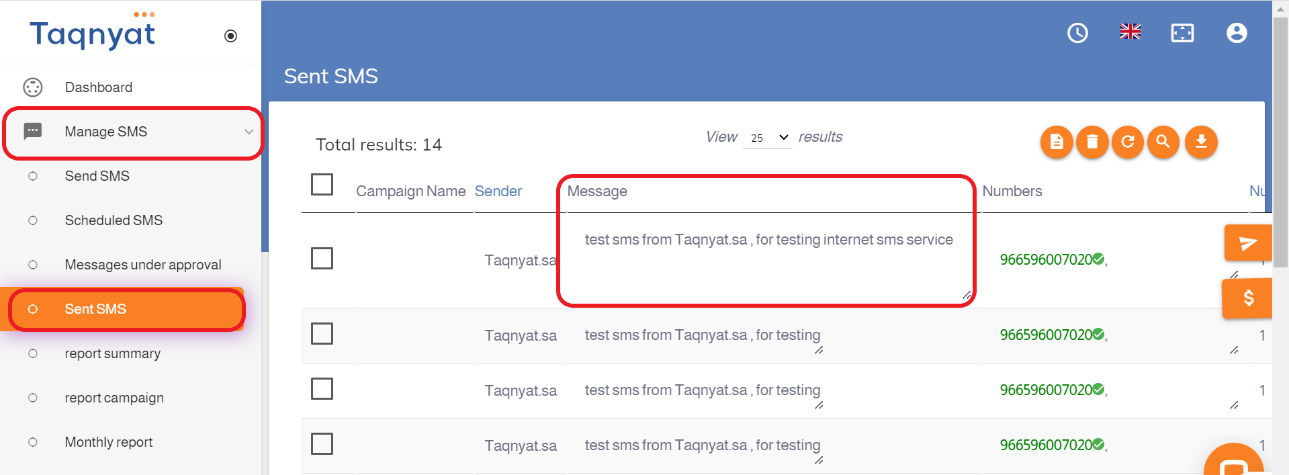Click the orange document export button
Image resolution: width=1289 pixels, height=475 pixels.
[1057, 142]
